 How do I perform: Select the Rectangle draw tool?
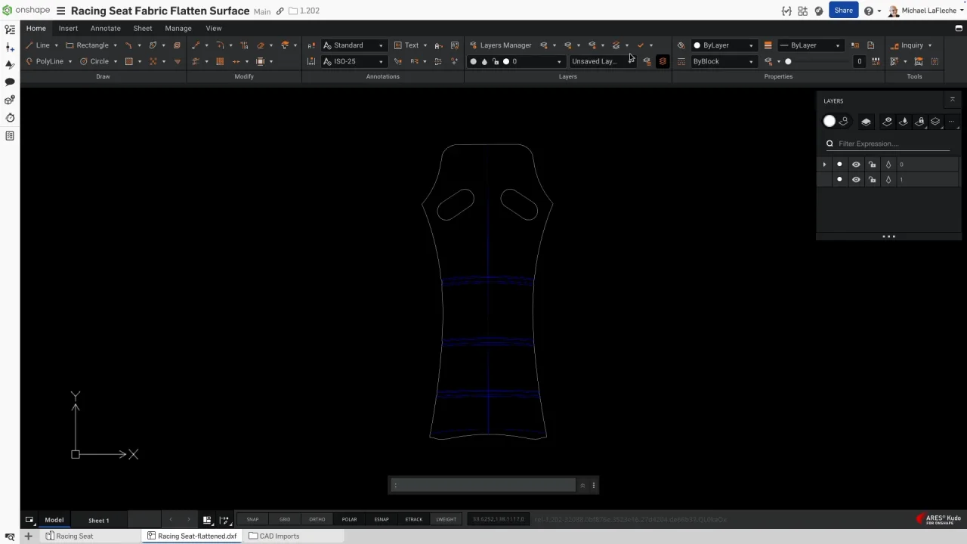(x=87, y=45)
